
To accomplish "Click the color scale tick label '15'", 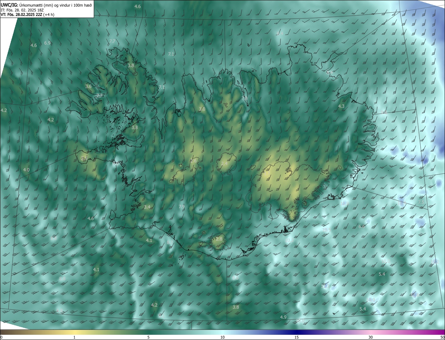I will tap(297, 337).
